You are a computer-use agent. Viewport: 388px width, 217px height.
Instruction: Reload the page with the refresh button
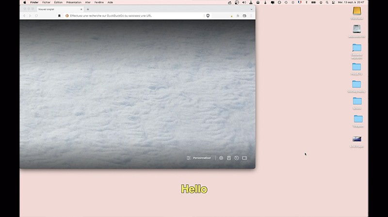pyautogui.click(x=36, y=15)
